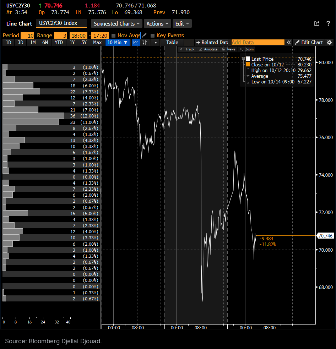Screen dimensions: 336x349
Task: Click the -11.82% change annotation
Action: (267, 244)
